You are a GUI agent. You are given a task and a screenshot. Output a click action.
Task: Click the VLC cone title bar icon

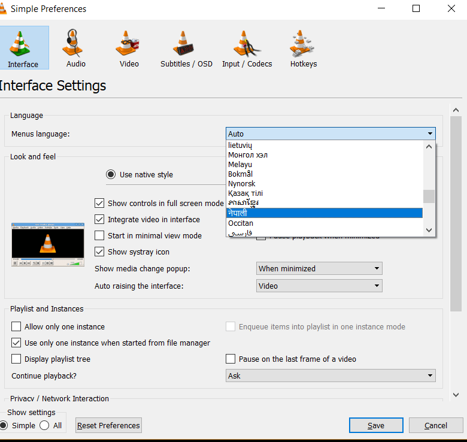(3, 9)
